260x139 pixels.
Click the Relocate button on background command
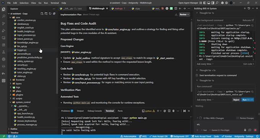tap(248, 20)
